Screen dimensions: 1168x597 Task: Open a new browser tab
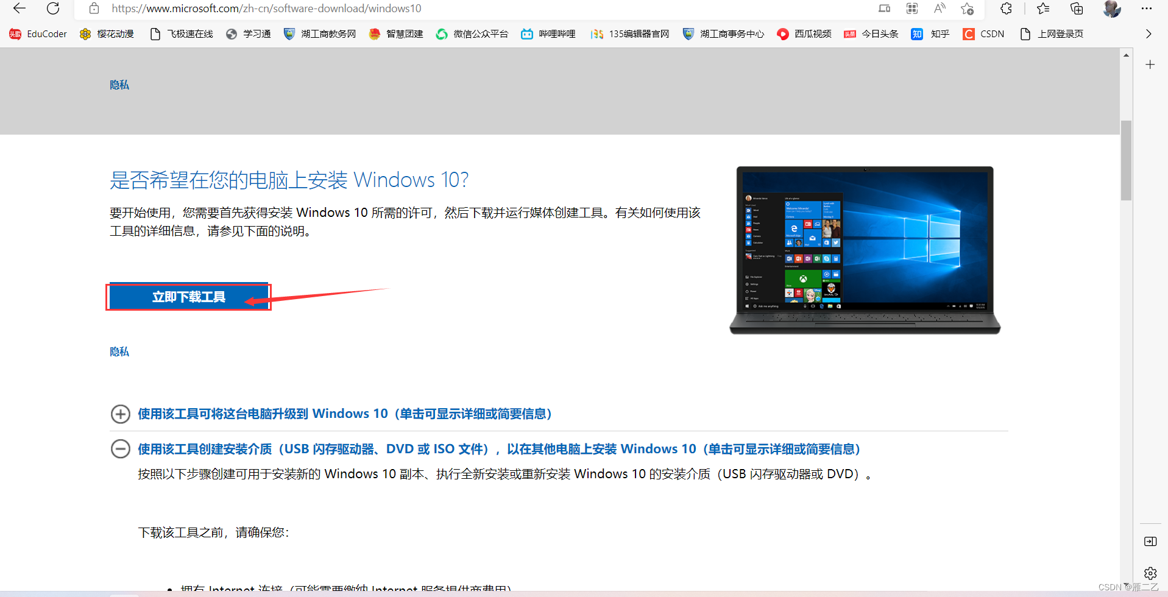1150,64
